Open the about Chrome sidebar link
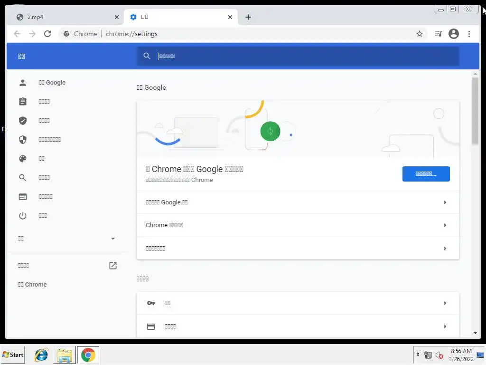Screen dimensions: 486x365 point(32,285)
